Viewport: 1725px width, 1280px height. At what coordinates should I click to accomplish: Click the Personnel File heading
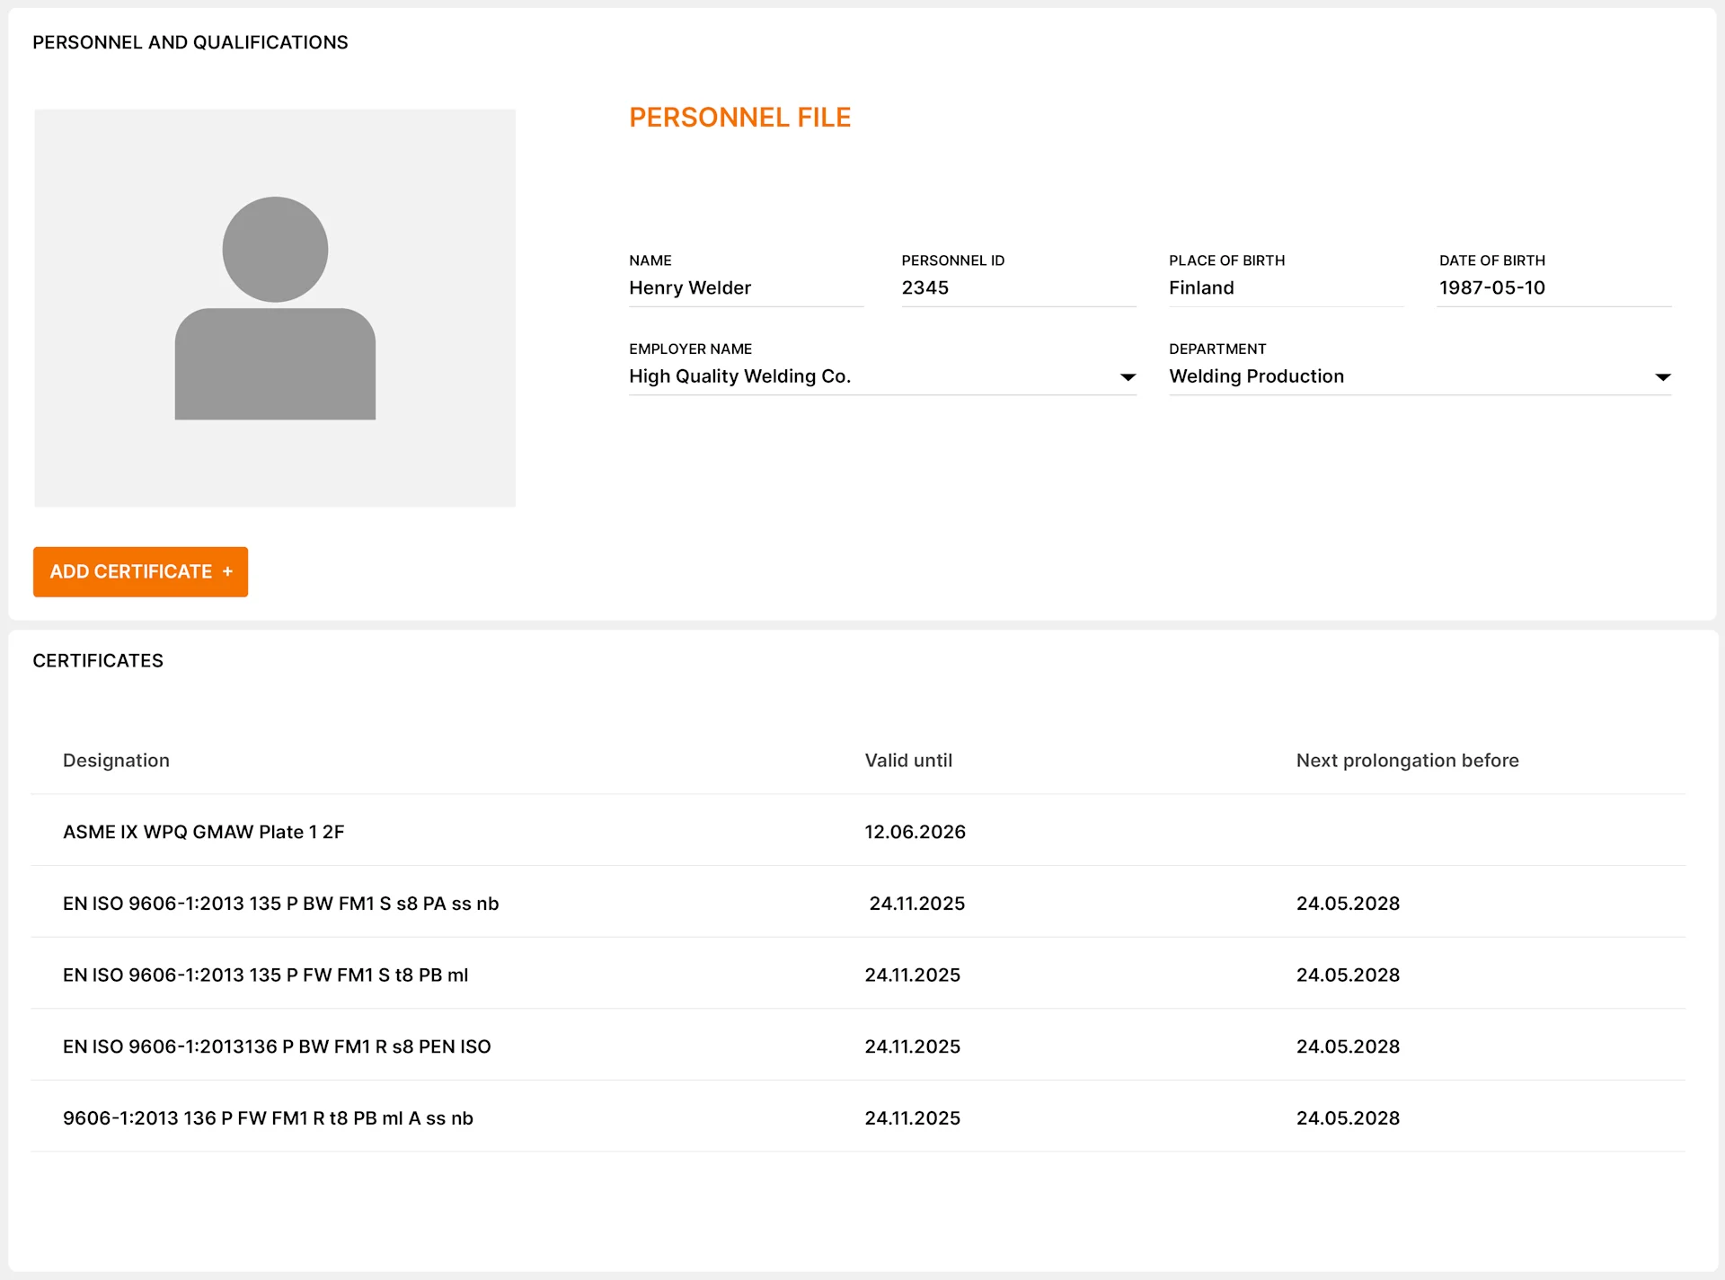(x=739, y=118)
